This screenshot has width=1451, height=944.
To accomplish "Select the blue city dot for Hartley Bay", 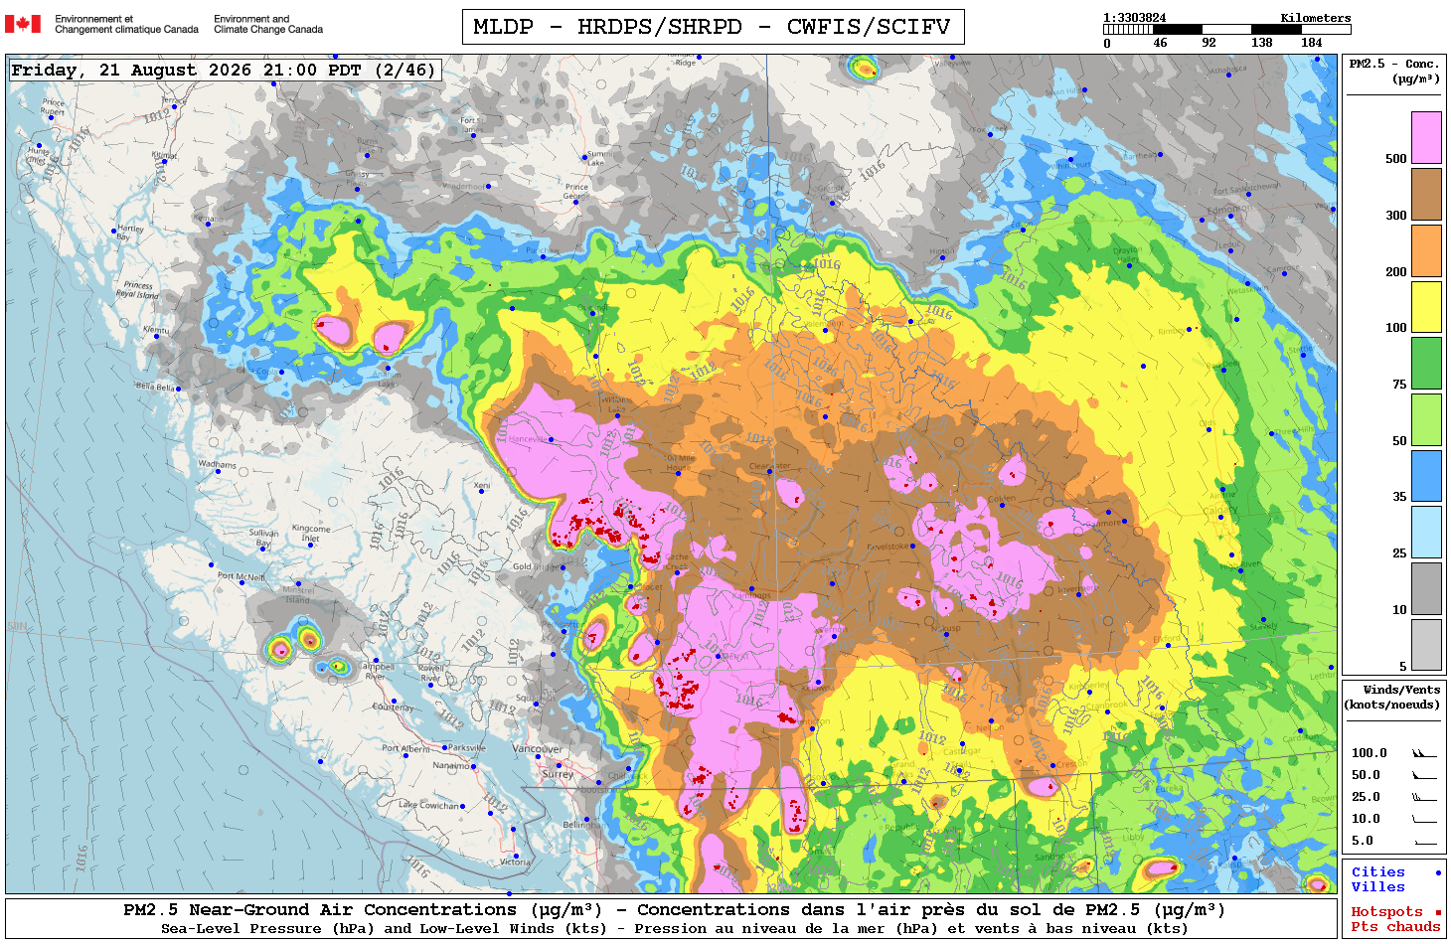I will 114,232.
